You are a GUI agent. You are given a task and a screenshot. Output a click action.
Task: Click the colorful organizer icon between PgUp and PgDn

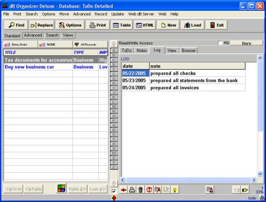coord(61,189)
